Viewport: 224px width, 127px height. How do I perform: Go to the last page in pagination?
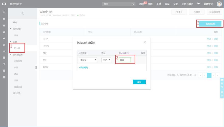pyautogui.click(x=218, y=75)
